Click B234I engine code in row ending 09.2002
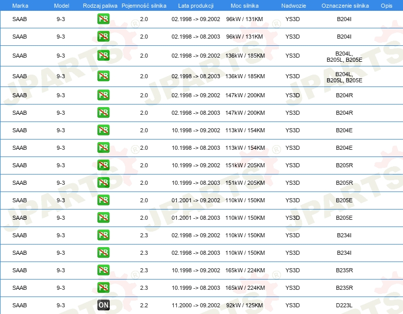Viewport: 403px width, 314px height. (344, 235)
